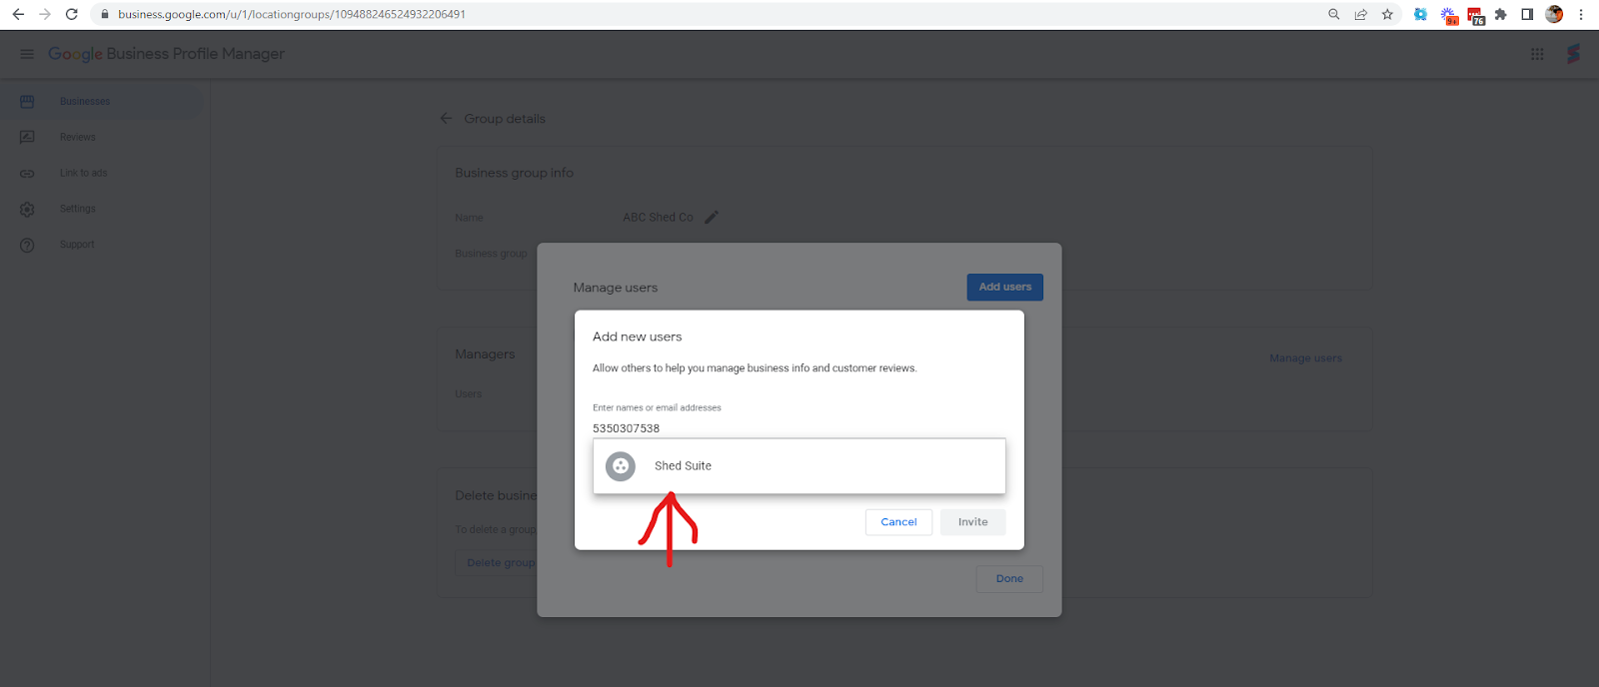1599x687 pixels.
Task: Click the Delete group button
Action: pyautogui.click(x=501, y=563)
